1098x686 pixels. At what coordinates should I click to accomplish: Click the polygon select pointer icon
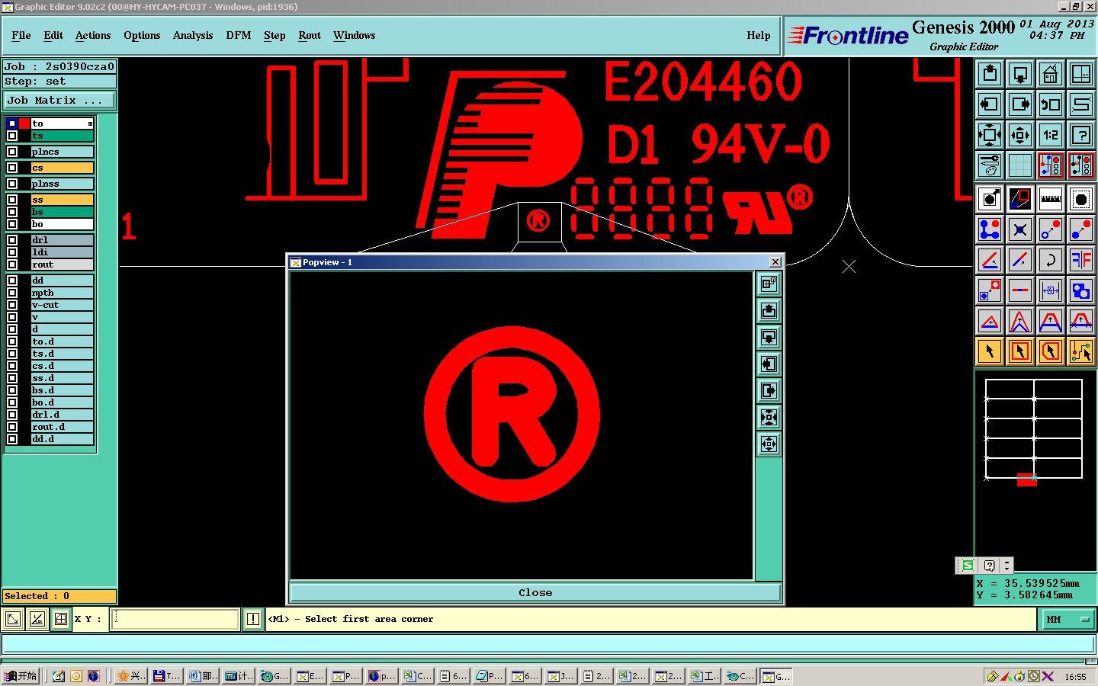tap(1051, 351)
